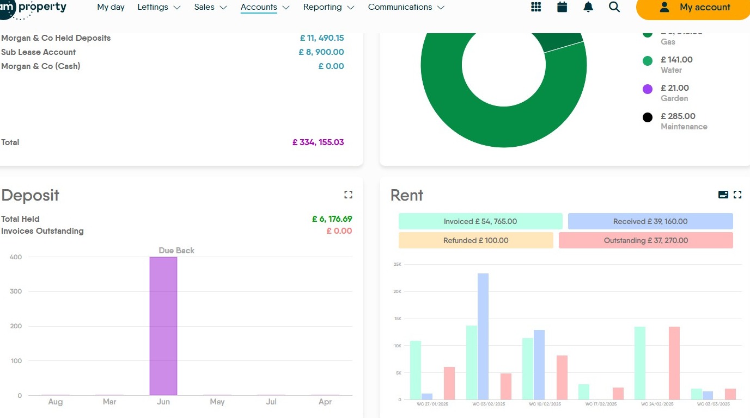Expand the Rent chart to fullscreen
The height and width of the screenshot is (418, 750).
point(737,195)
